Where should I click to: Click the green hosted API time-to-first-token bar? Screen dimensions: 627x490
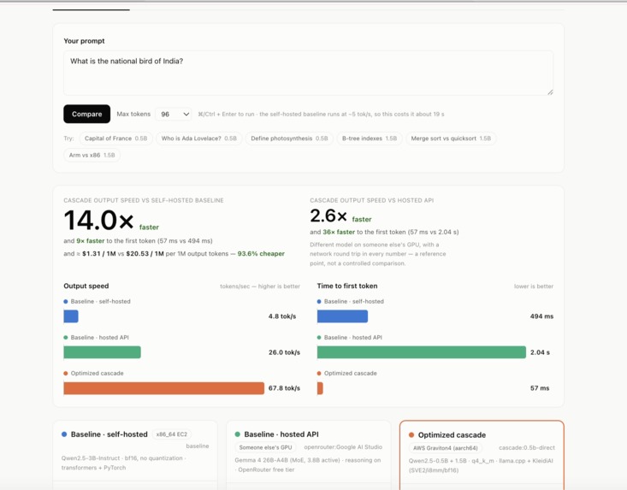[422, 352]
